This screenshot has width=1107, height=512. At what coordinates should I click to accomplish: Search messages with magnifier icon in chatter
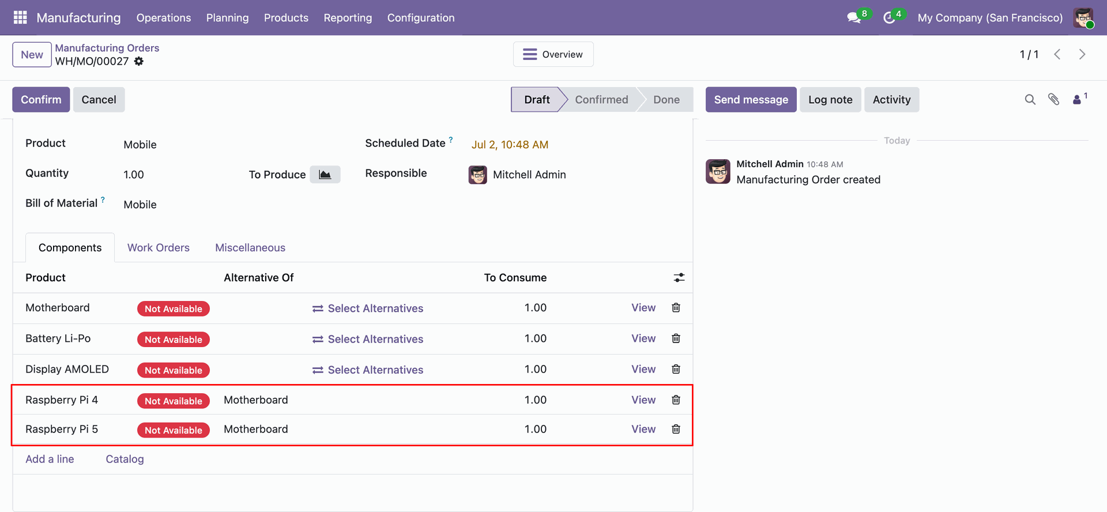tap(1030, 100)
